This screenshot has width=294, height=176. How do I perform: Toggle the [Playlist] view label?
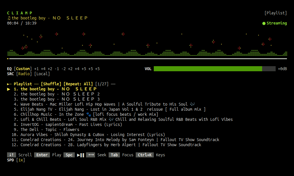point(275,13)
